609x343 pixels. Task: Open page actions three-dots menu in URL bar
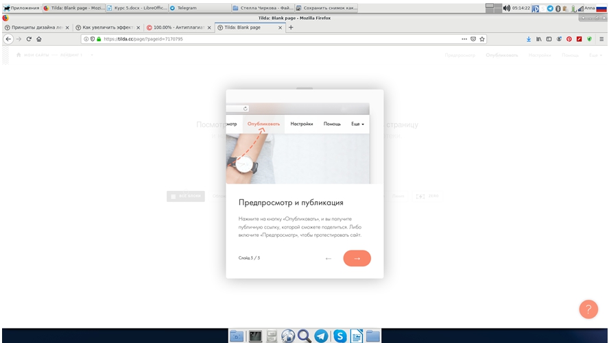coord(464,39)
